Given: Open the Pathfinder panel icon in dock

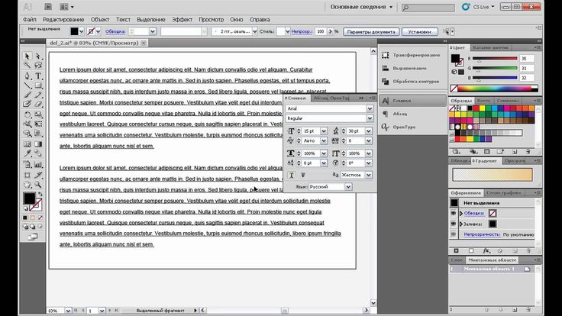Looking at the screenshot, I should [x=386, y=82].
